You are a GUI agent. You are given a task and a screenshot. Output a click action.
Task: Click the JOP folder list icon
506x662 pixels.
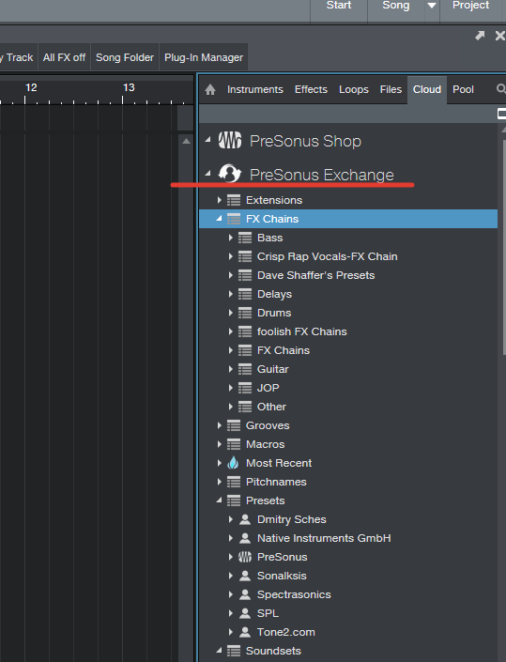click(245, 388)
